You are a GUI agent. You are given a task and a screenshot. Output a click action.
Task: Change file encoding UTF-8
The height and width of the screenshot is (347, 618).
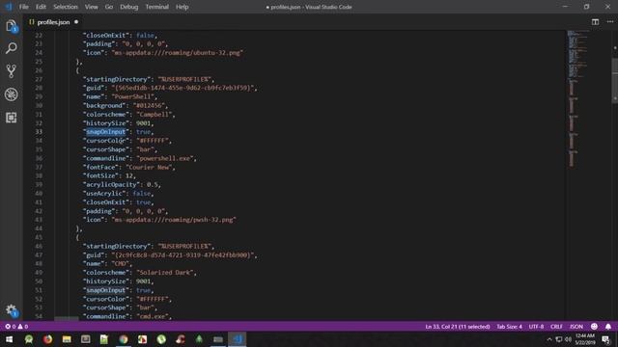click(536, 327)
